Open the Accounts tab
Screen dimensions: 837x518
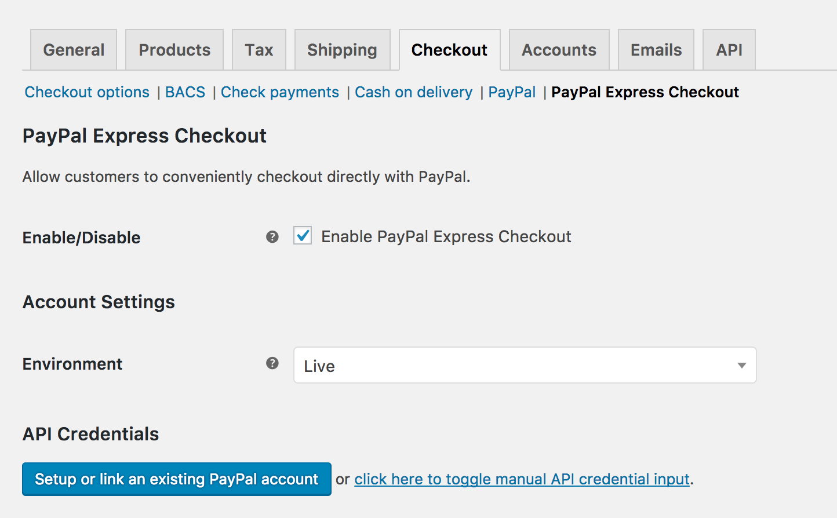559,50
